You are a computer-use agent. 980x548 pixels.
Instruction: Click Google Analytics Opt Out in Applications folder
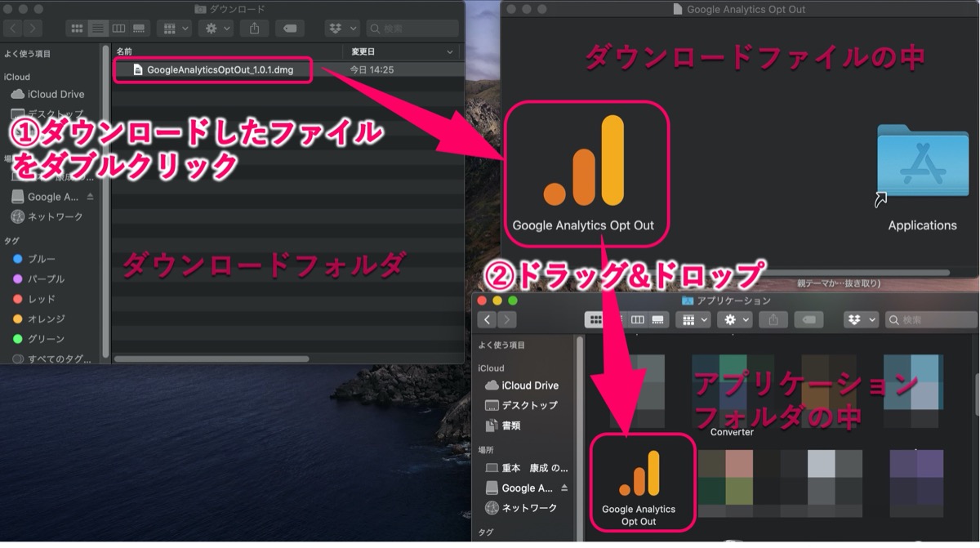tap(639, 483)
